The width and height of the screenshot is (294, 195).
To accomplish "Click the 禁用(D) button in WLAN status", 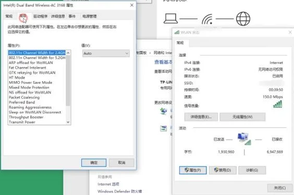I will [x=223, y=171].
